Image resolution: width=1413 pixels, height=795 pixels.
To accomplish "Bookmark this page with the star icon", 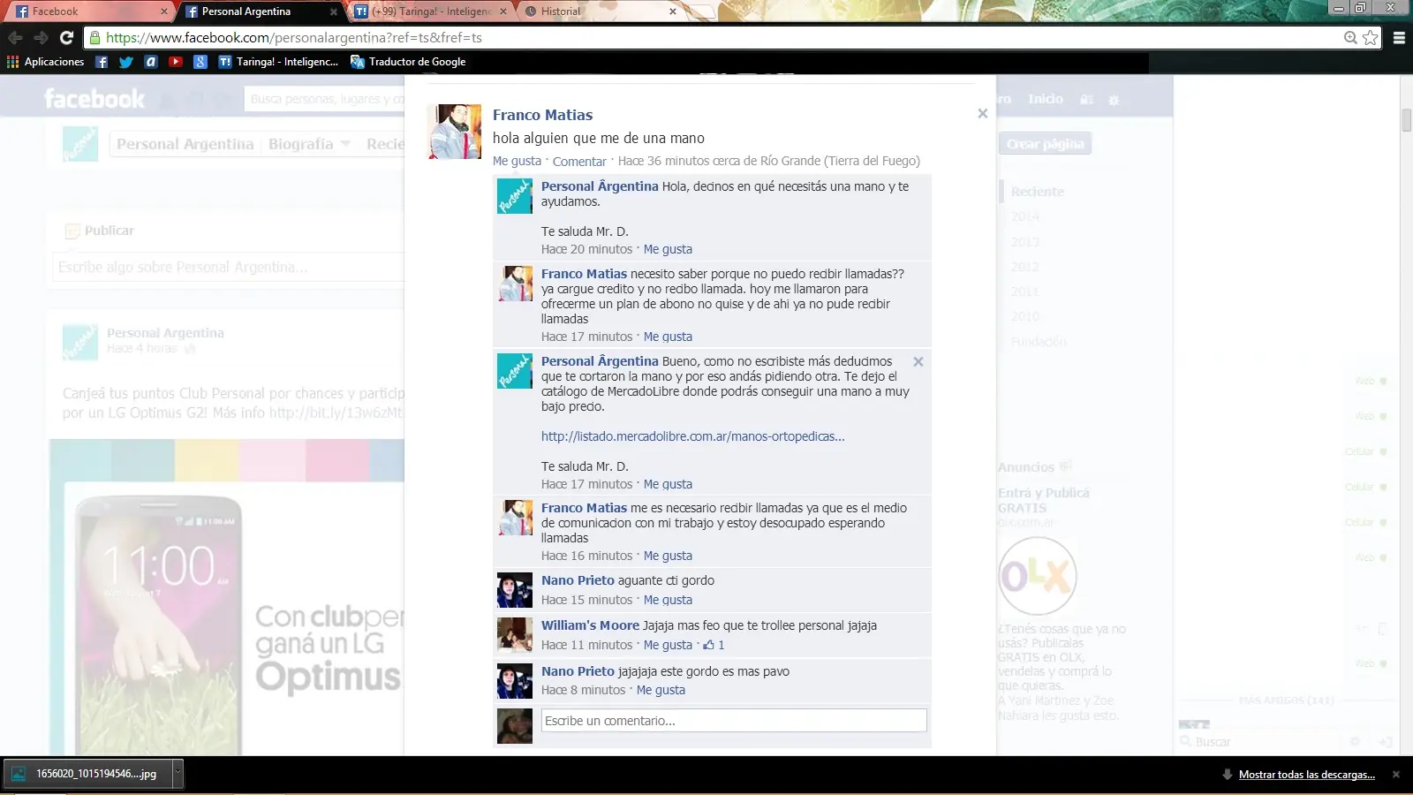I will [x=1371, y=37].
